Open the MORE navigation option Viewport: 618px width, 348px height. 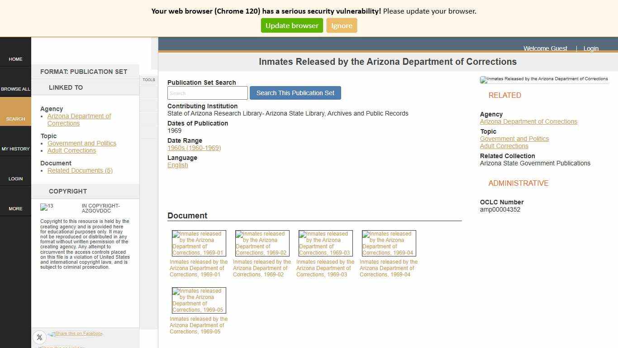(15, 208)
